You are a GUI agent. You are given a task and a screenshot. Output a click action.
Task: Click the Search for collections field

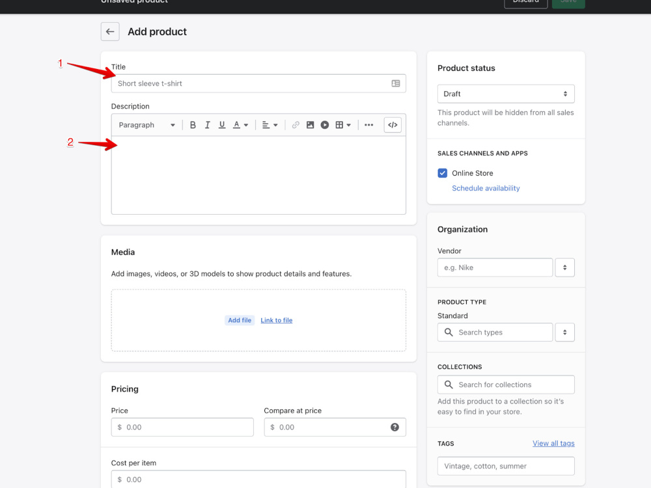click(506, 385)
